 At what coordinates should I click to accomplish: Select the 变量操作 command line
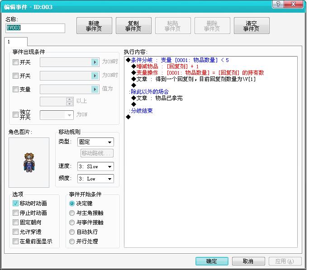pos(198,73)
